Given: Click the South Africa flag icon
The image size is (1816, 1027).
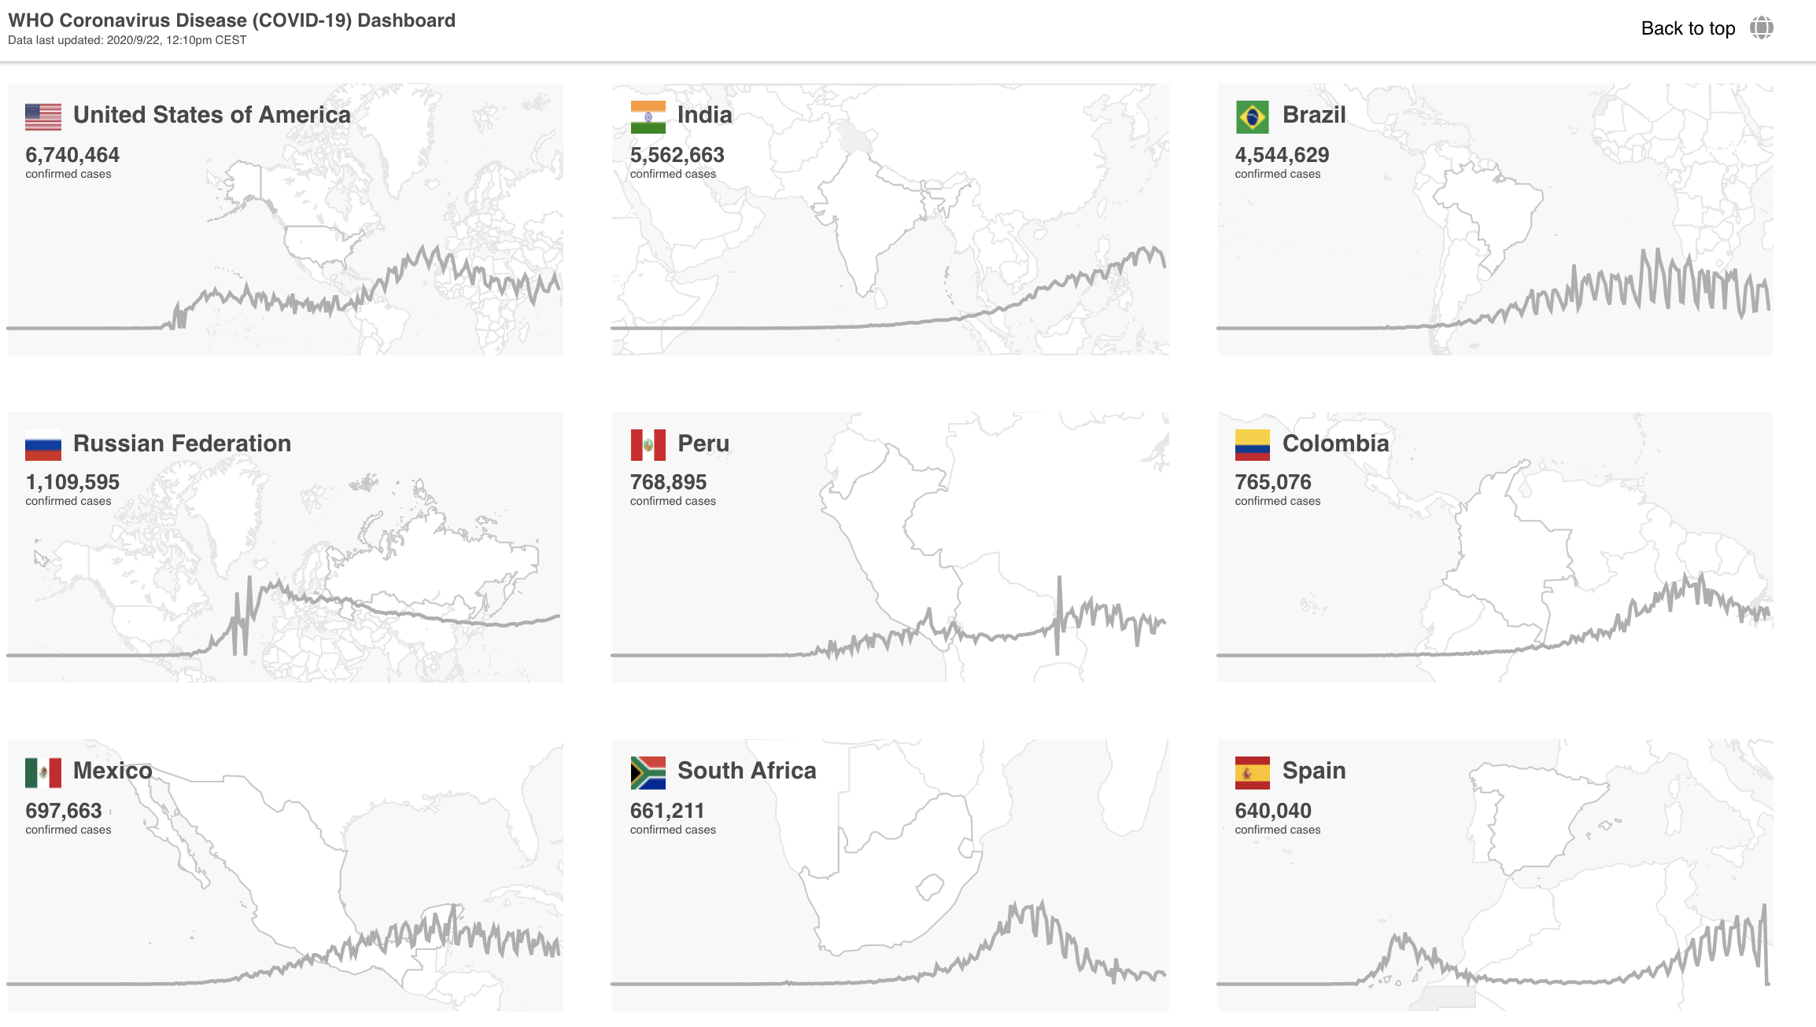Looking at the screenshot, I should pos(648,772).
